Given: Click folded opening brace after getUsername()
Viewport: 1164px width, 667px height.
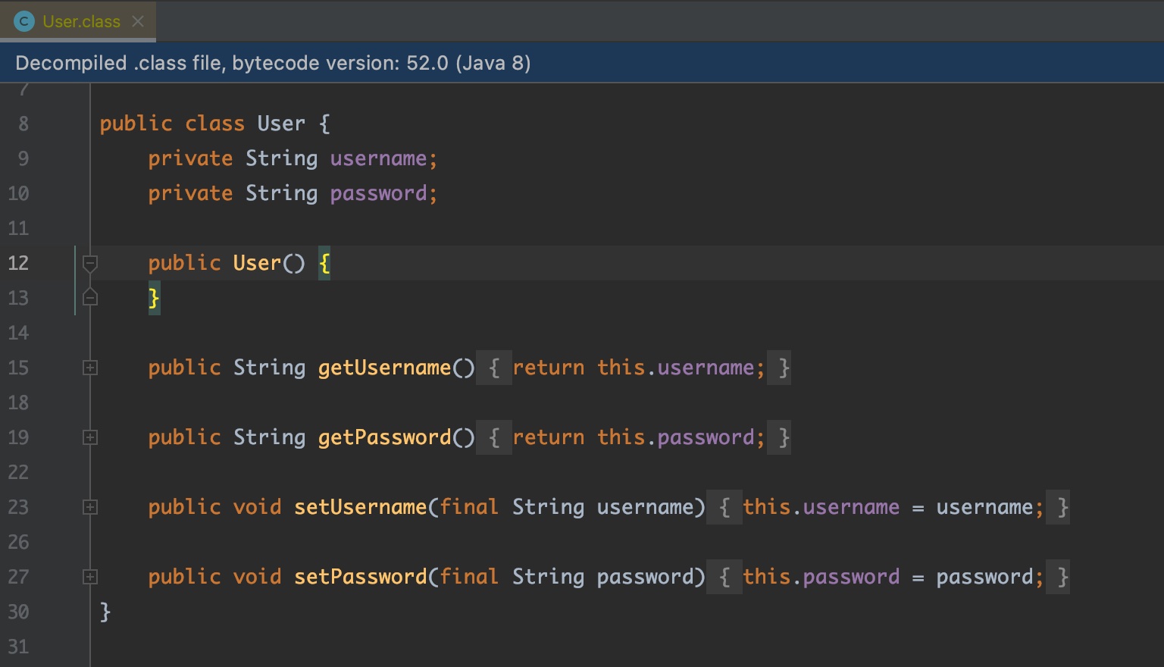Looking at the screenshot, I should coord(494,368).
